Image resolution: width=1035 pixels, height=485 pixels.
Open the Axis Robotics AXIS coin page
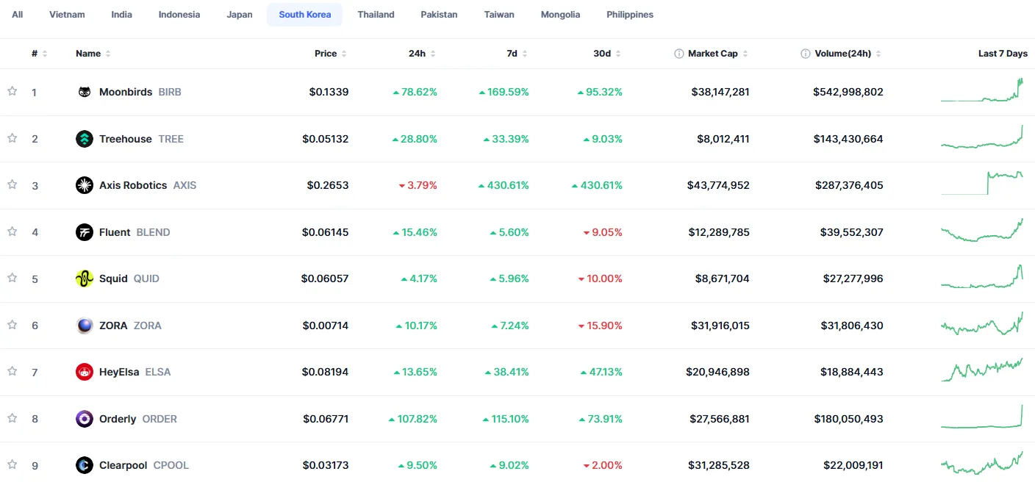tap(148, 185)
